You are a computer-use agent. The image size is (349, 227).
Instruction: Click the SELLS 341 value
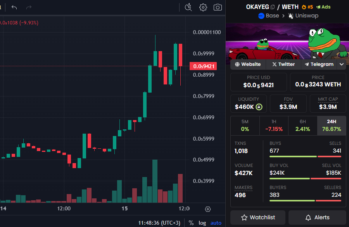(x=337, y=151)
